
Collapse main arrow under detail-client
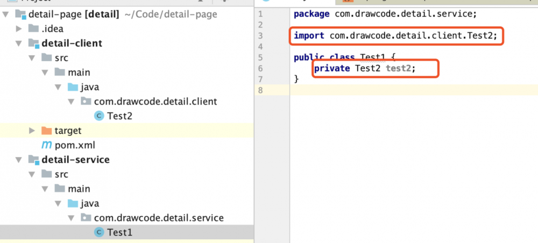(x=46, y=73)
